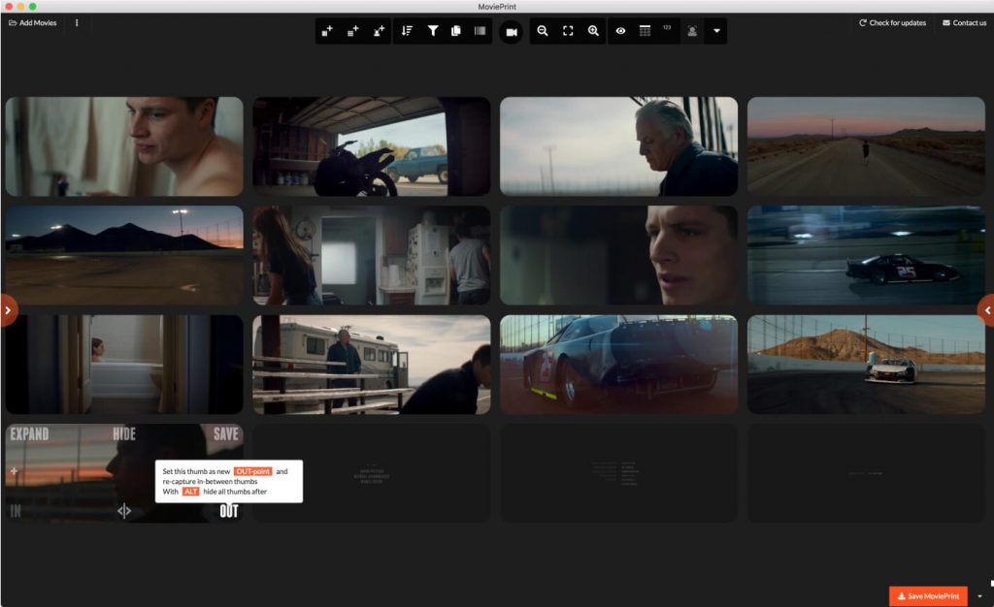Select the white race car on track thumbnail
Image resolution: width=994 pixels, height=607 pixels.
[x=866, y=365]
